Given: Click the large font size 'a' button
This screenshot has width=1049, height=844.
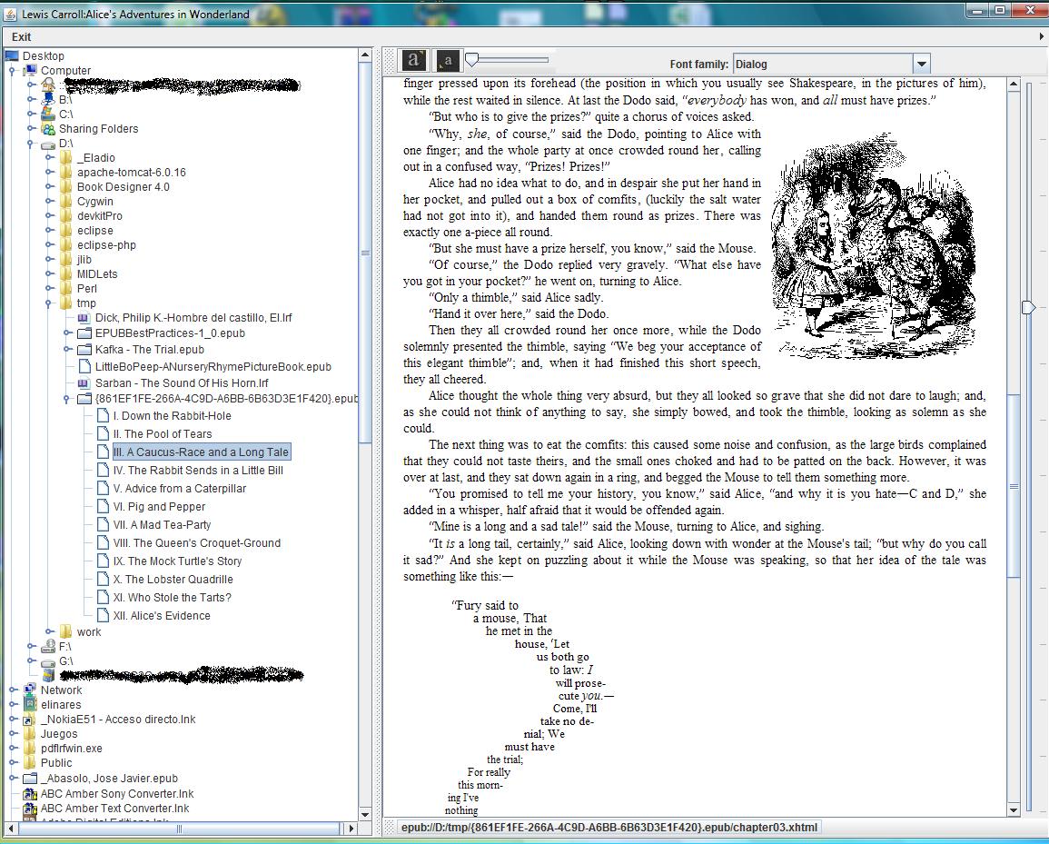Looking at the screenshot, I should (413, 61).
